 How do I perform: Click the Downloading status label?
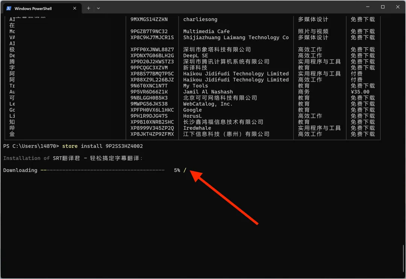(x=20, y=170)
